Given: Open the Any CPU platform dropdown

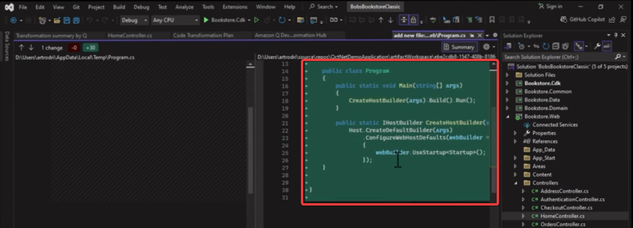Looking at the screenshot, I should (176, 20).
